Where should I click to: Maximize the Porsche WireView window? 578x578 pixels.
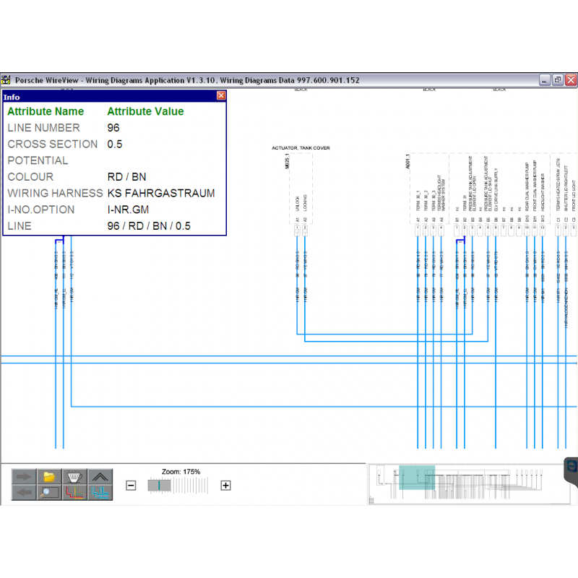click(x=557, y=79)
